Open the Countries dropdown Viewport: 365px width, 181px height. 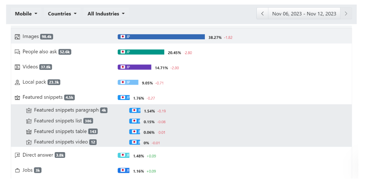click(62, 14)
